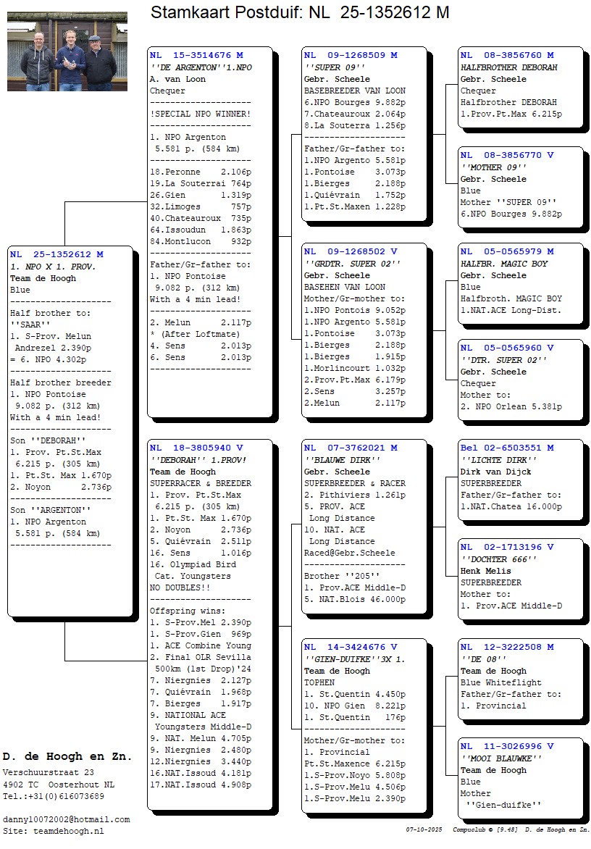Select the ''DOCHTER 666'' pedigree box
The image size is (591, 849).
click(x=520, y=582)
